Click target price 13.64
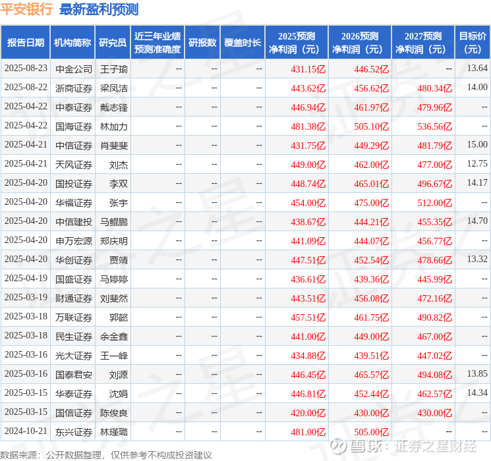 tap(477, 68)
